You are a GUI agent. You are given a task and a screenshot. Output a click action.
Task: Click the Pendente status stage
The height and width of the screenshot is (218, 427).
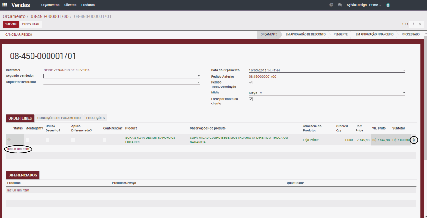pos(340,34)
